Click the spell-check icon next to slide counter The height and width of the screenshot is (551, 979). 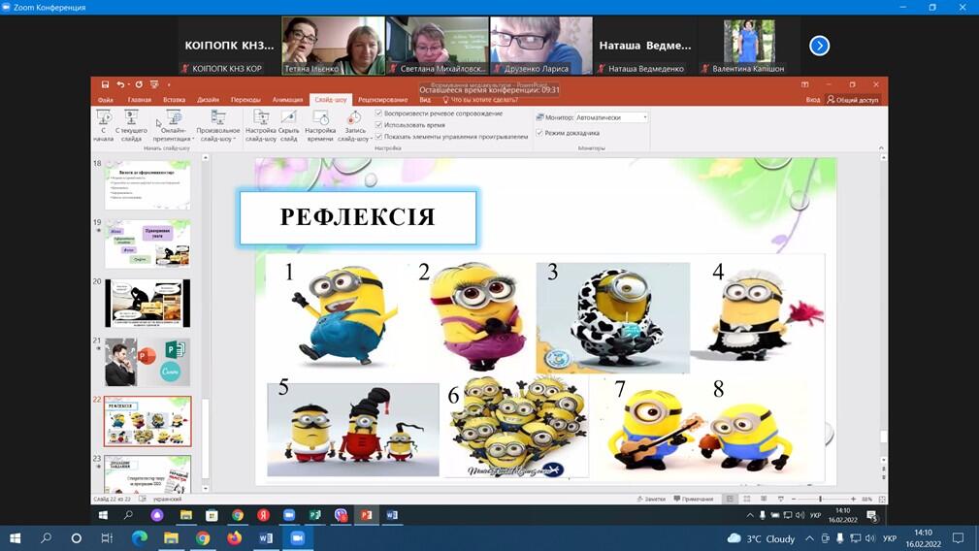pyautogui.click(x=143, y=500)
